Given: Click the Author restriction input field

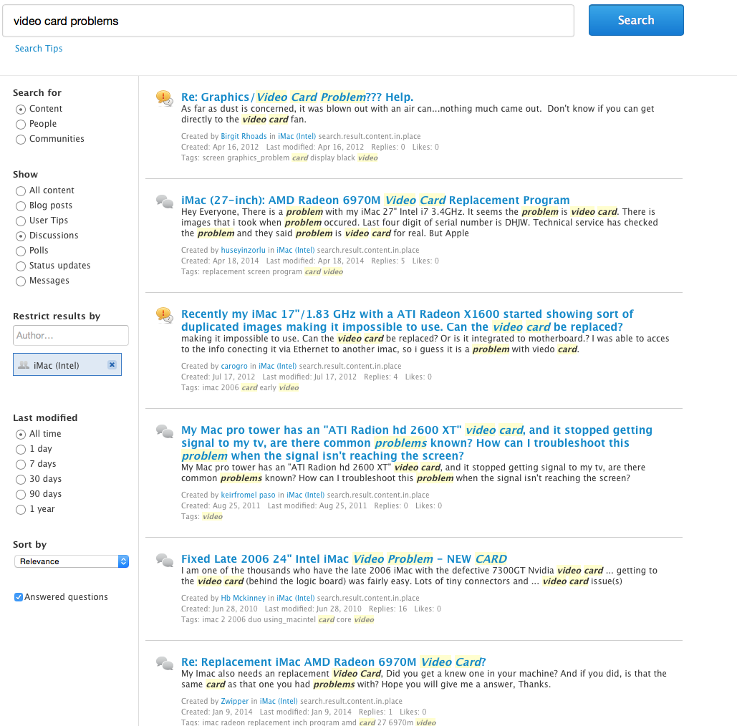Looking at the screenshot, I should [x=70, y=336].
